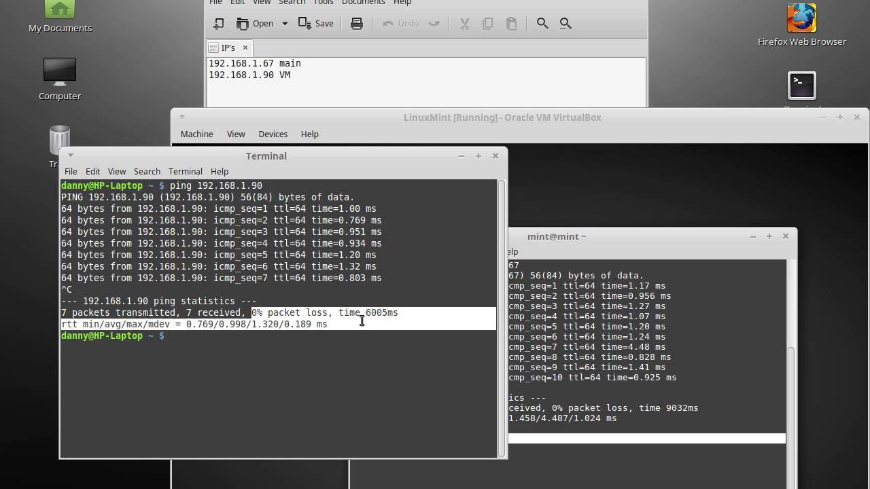Viewport: 870px width, 489px height.
Task: Open the Devices menu in VirtualBox
Action: 273,134
